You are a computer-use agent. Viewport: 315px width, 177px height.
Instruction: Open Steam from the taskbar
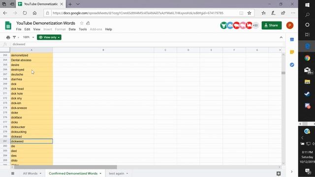point(307,94)
